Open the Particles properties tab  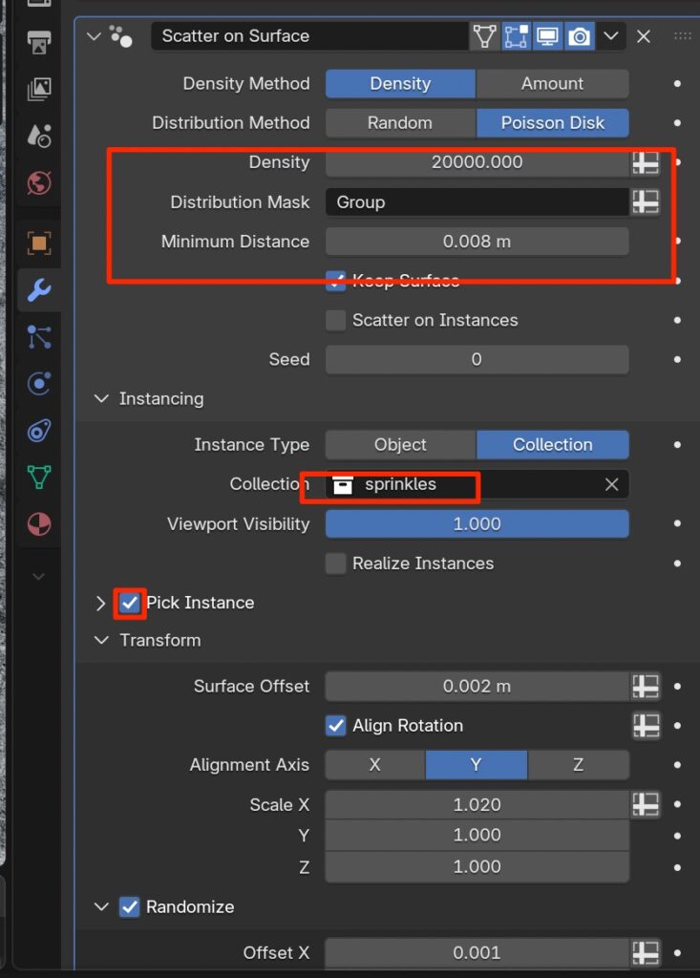[39, 336]
